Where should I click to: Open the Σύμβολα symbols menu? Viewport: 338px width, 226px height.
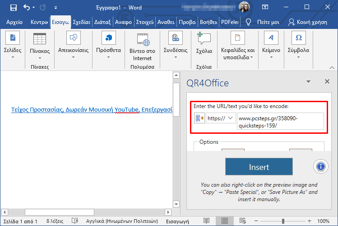click(x=299, y=45)
